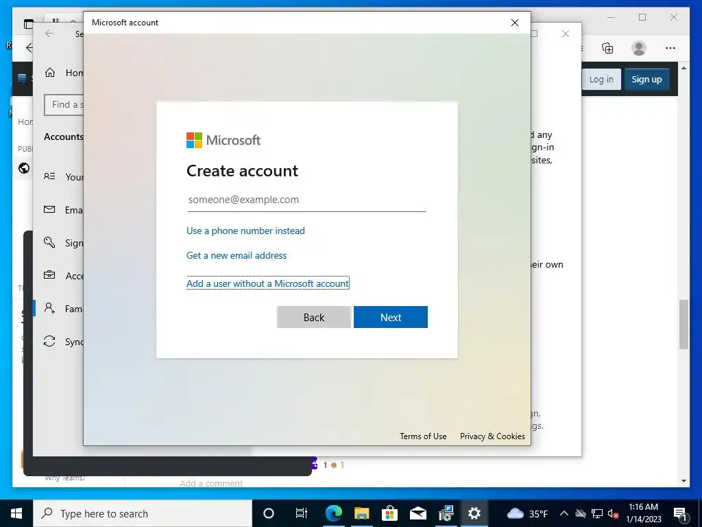702x527 pixels.
Task: Close the Microsoft account dialog
Action: click(x=515, y=23)
